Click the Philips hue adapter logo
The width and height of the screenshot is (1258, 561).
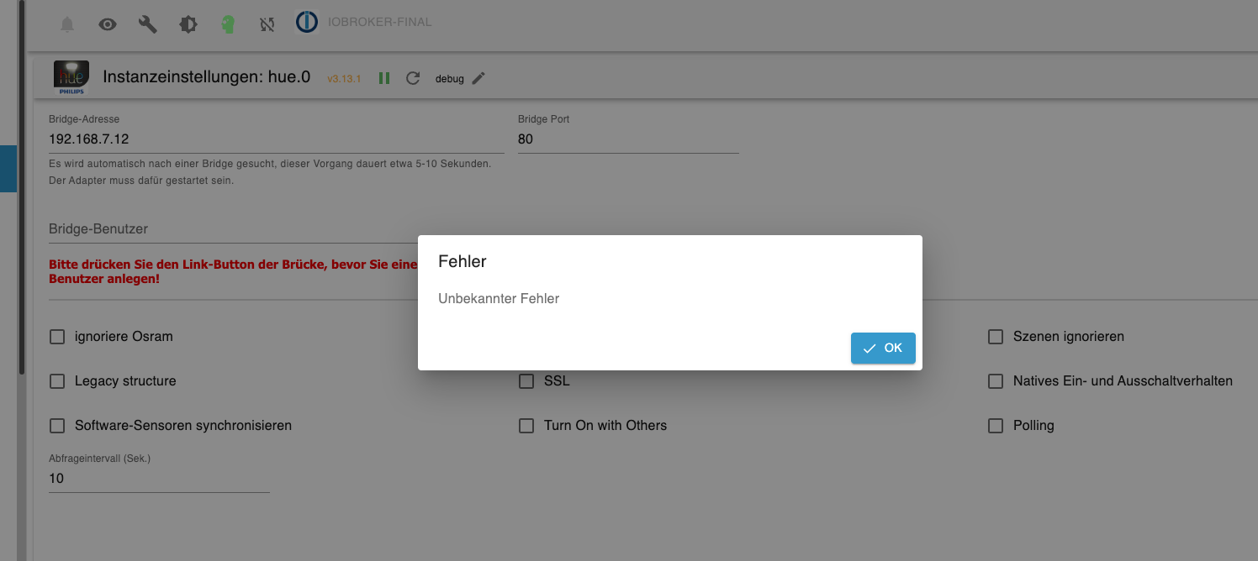pos(71,77)
